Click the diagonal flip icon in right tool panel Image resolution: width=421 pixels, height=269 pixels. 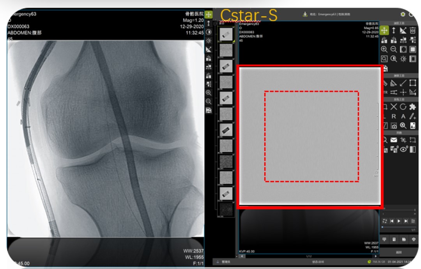tap(403, 30)
